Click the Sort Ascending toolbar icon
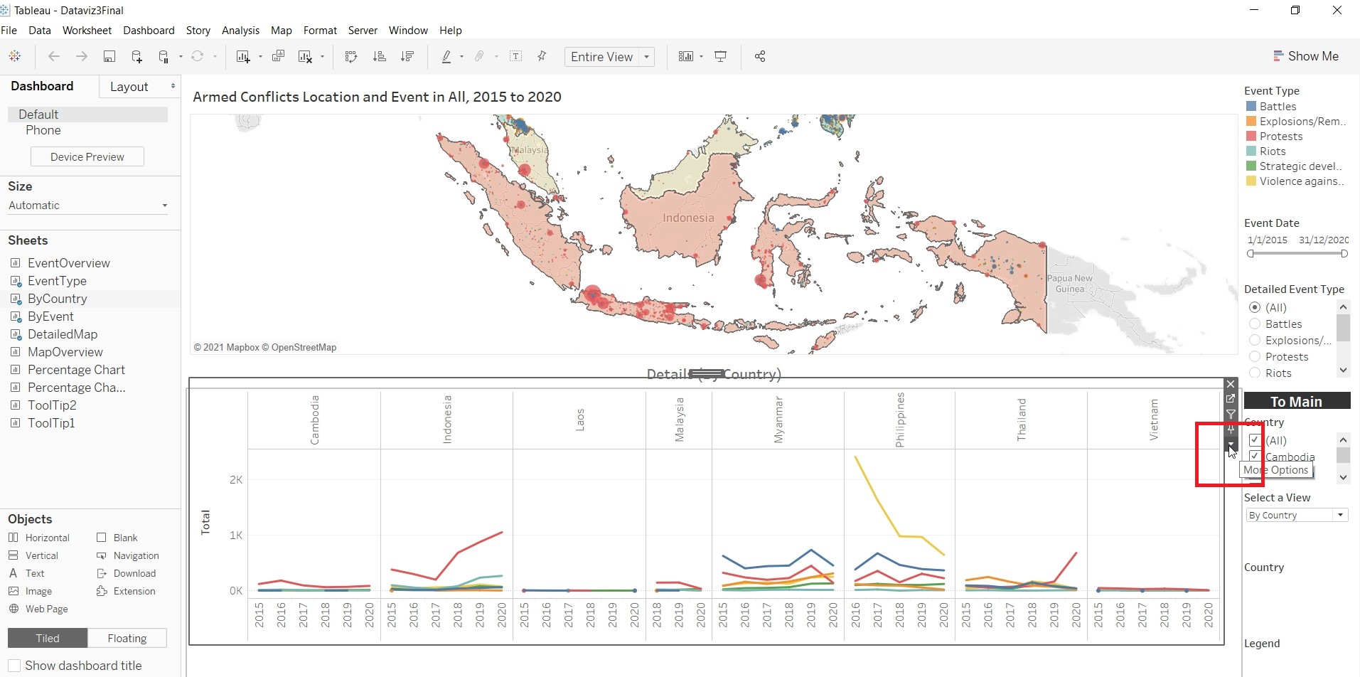The height and width of the screenshot is (677, 1360). click(x=379, y=57)
